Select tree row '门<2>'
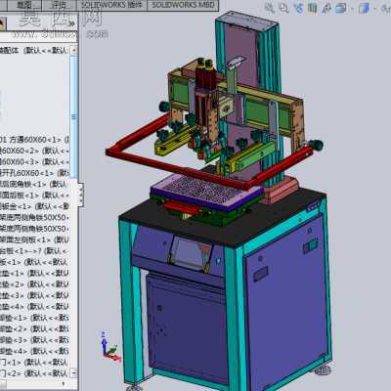Image resolution: width=391 pixels, height=391 pixels. 34,373
